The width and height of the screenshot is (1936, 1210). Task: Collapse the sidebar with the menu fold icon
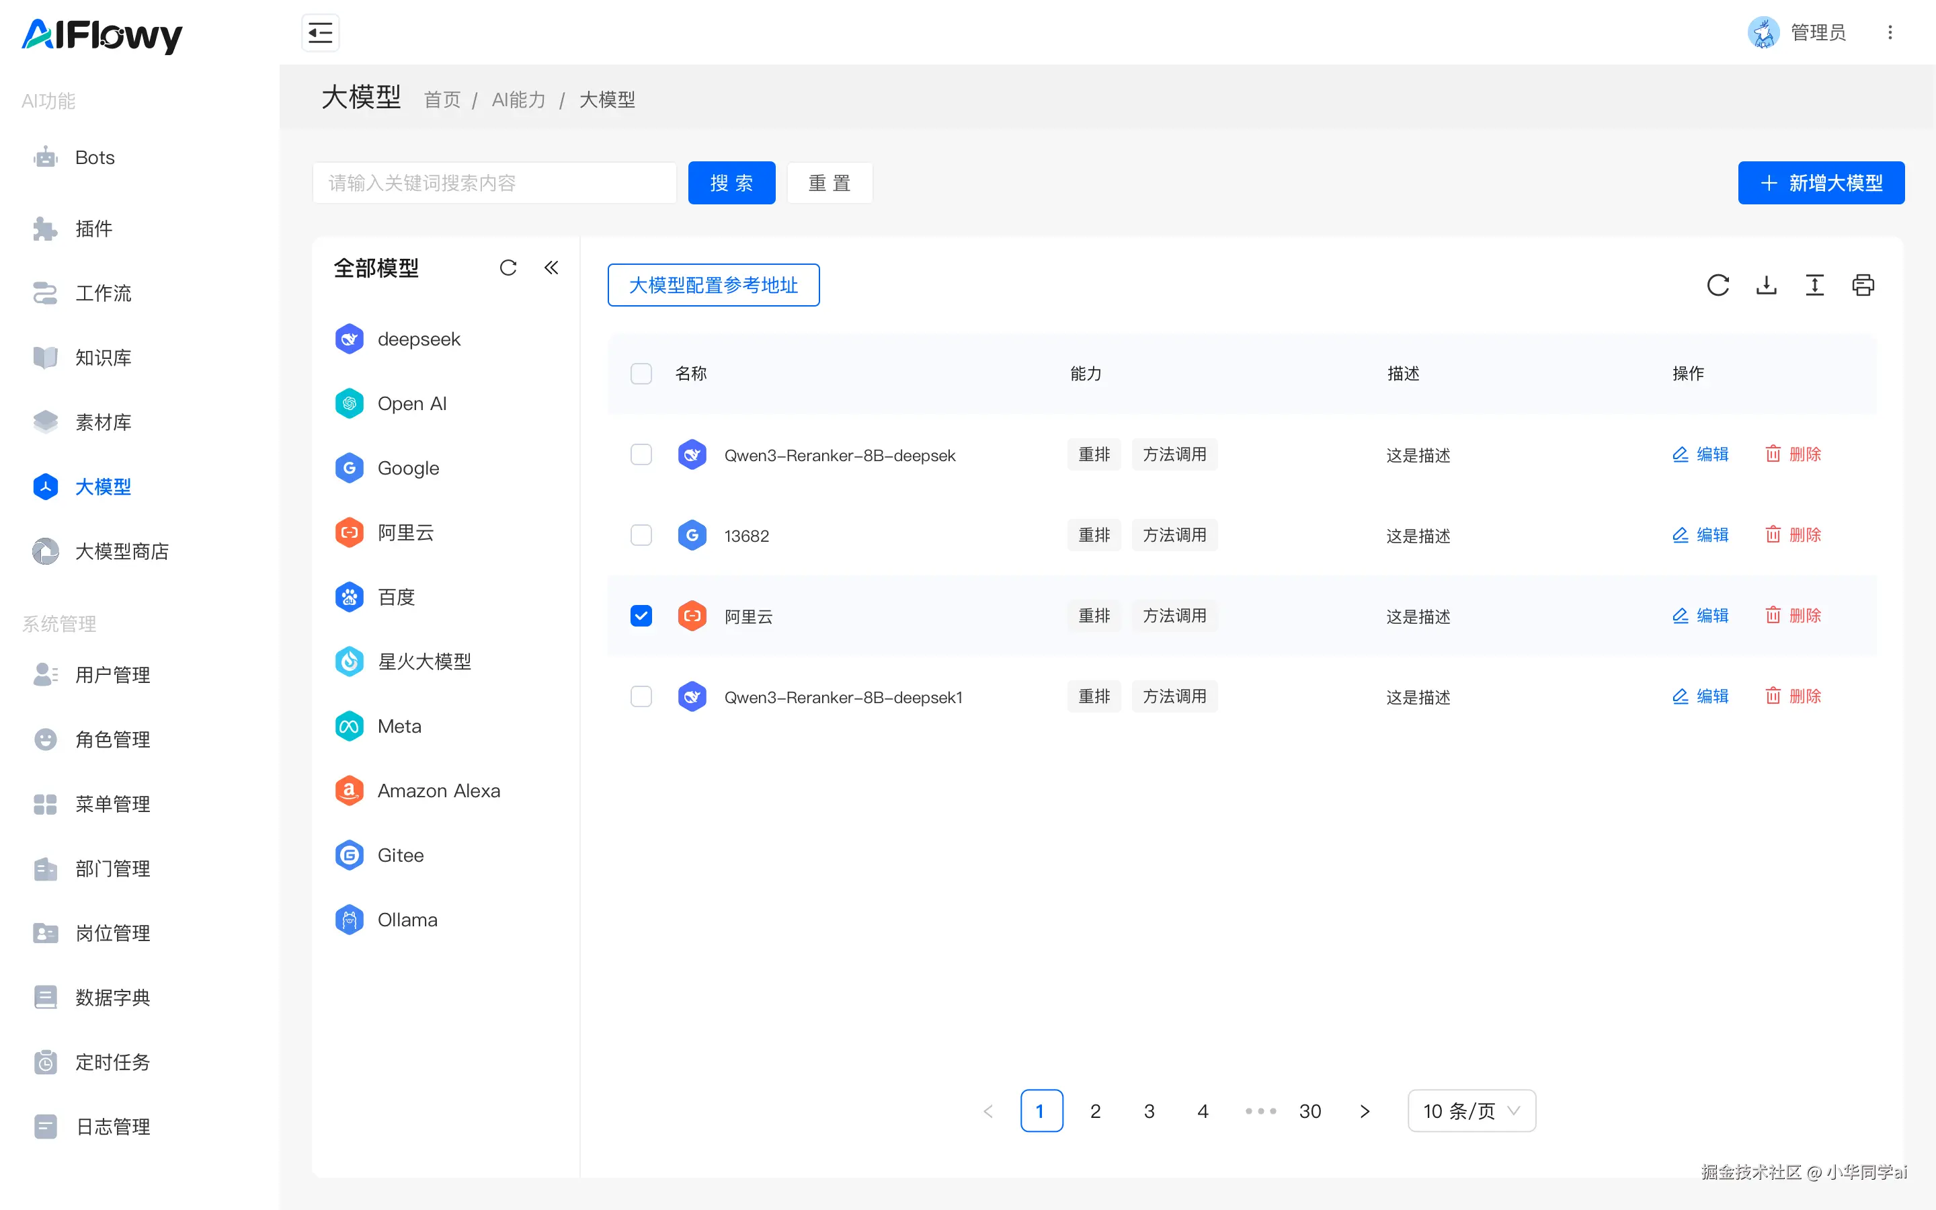coord(320,33)
